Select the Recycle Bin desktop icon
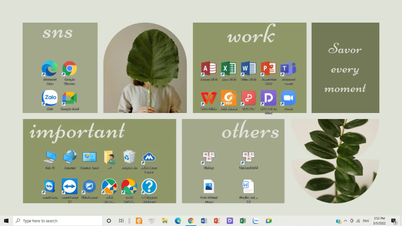 tap(129, 159)
